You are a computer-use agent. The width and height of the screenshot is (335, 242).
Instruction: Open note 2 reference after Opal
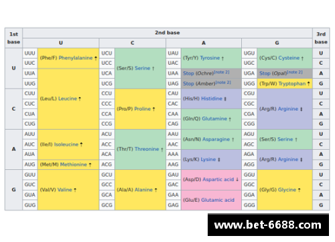[x=295, y=72]
